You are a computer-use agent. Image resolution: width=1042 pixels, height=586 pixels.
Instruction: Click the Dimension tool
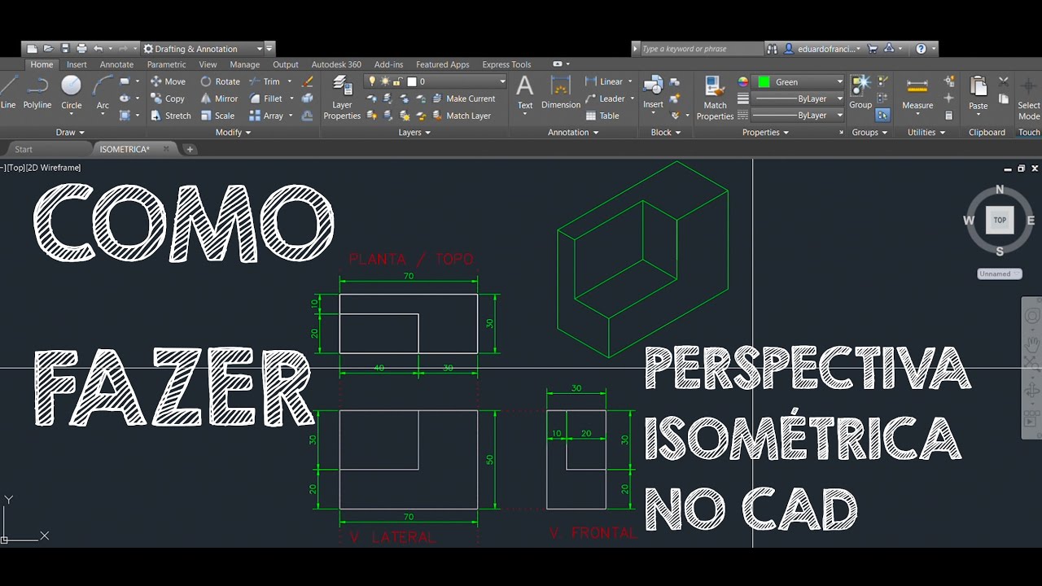[561, 93]
